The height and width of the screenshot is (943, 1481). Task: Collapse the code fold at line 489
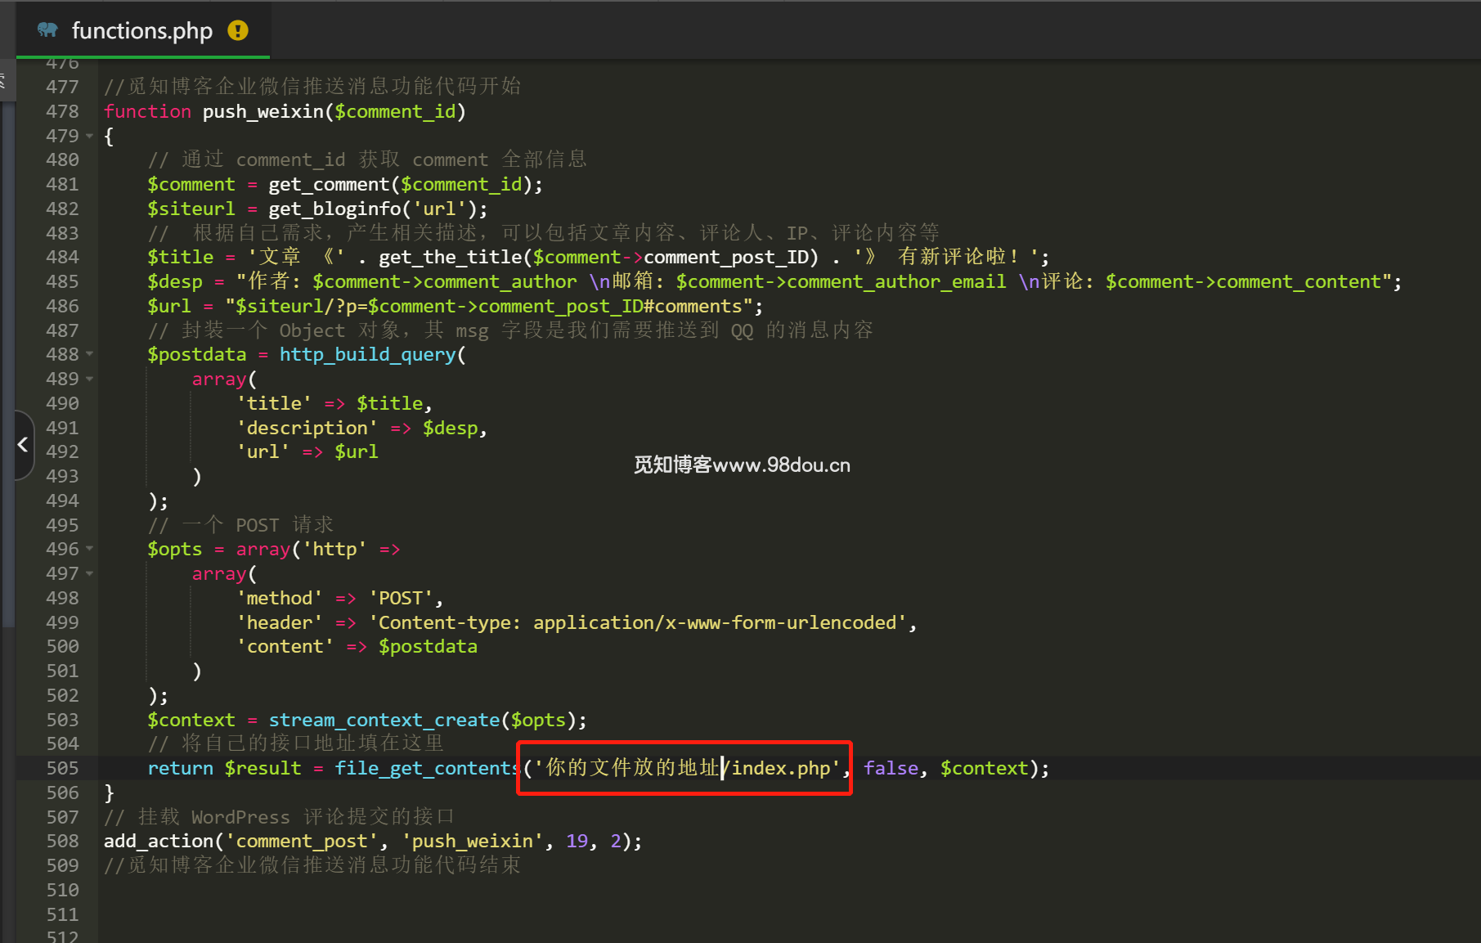[90, 379]
